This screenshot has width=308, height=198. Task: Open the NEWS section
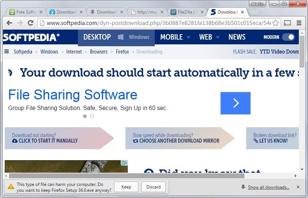pos(237,37)
